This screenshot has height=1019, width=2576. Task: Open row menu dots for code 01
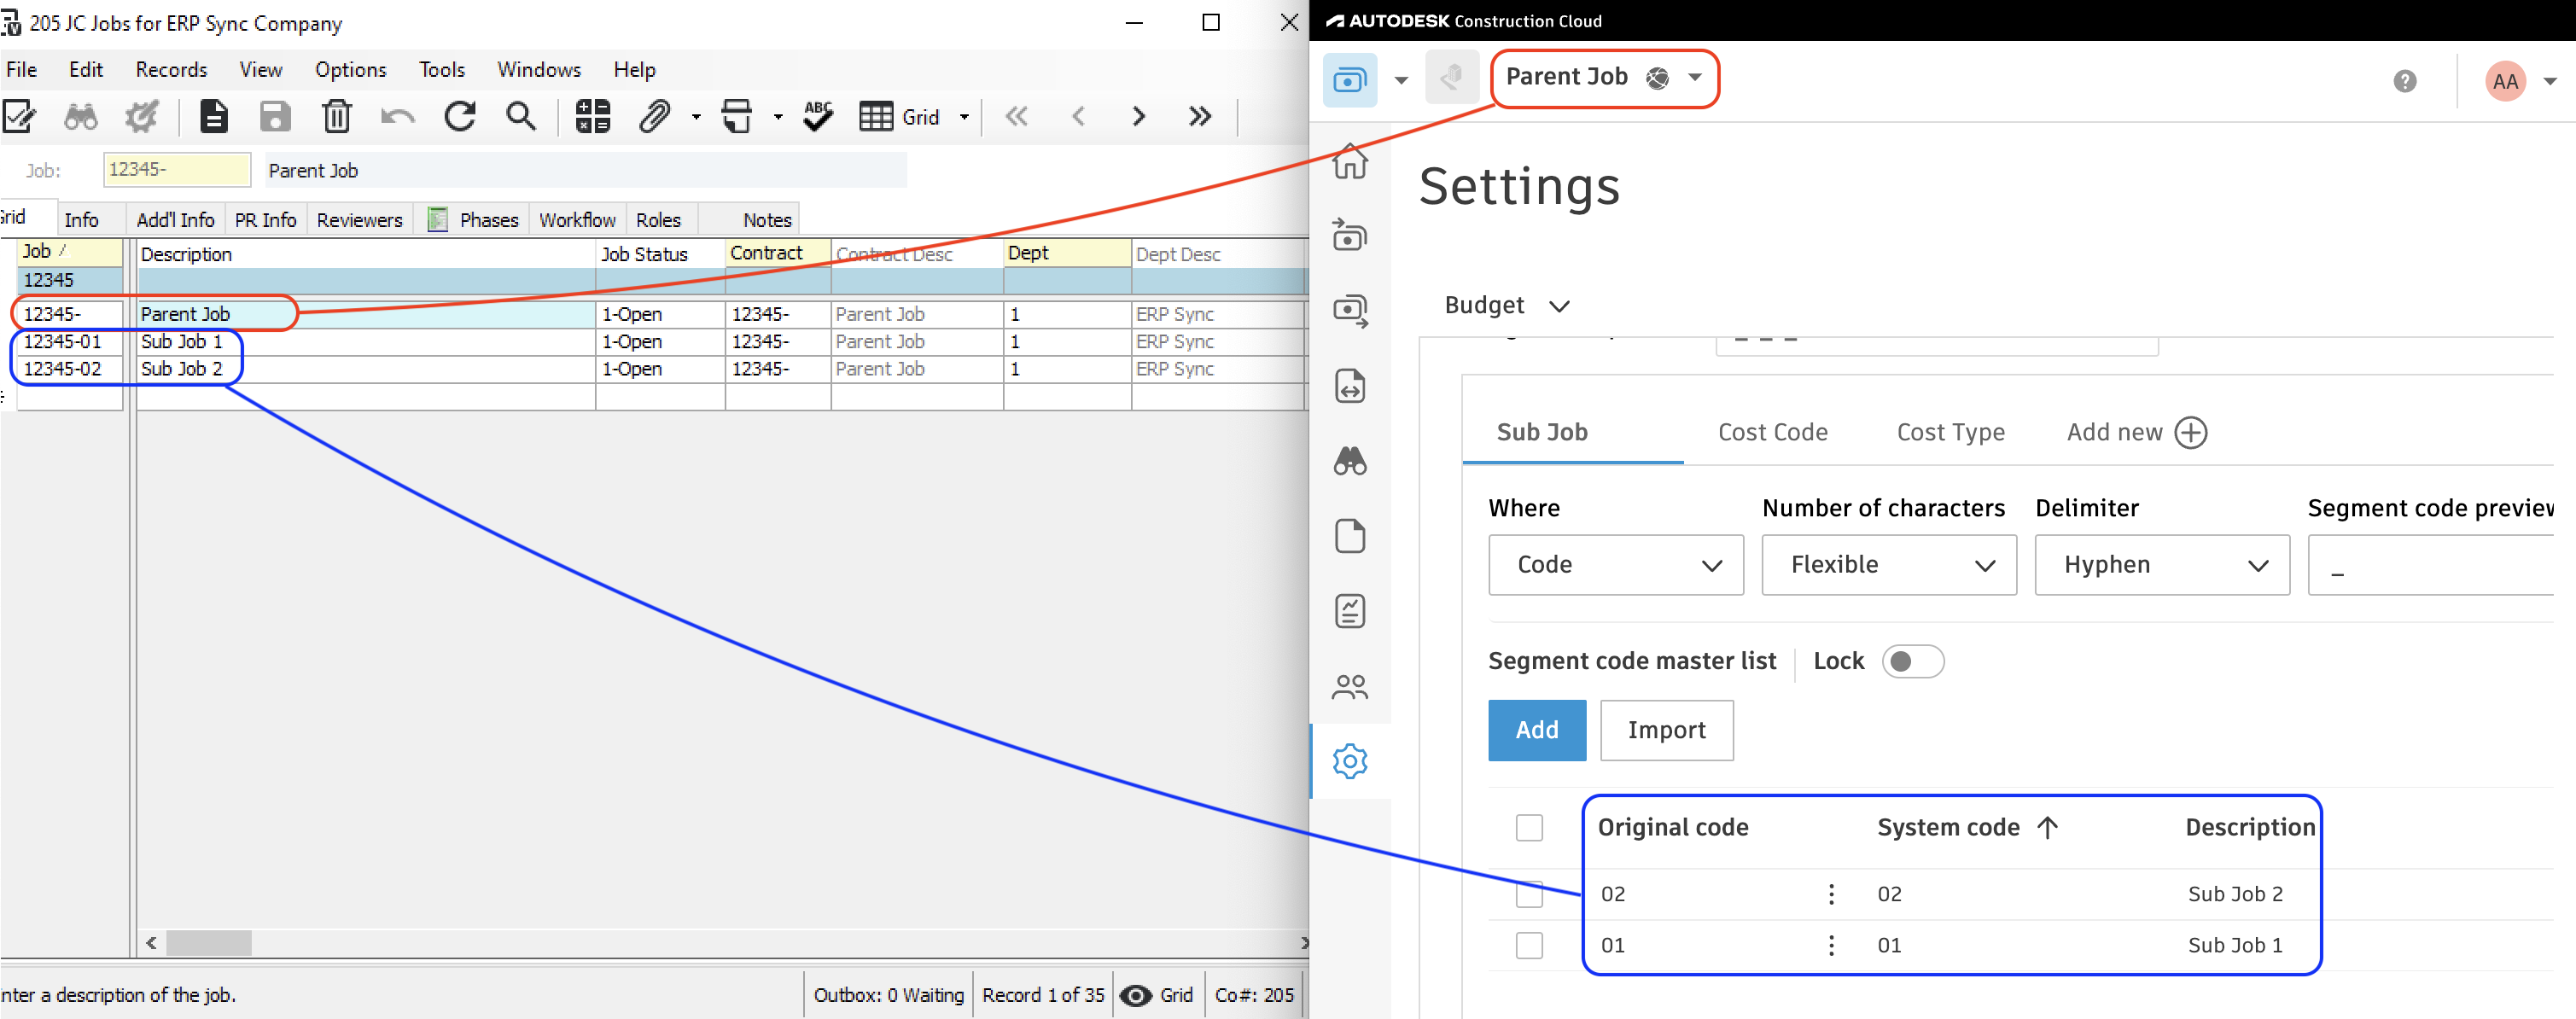[1831, 945]
